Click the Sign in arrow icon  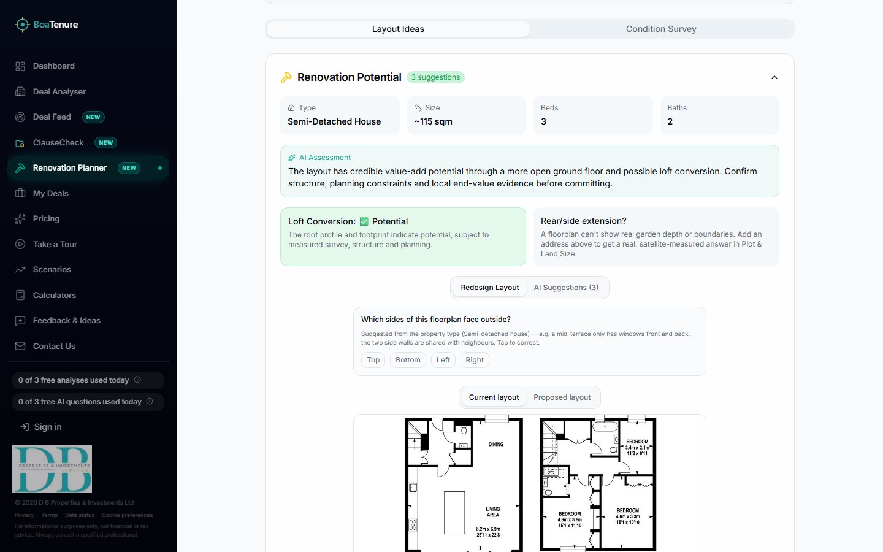25,427
